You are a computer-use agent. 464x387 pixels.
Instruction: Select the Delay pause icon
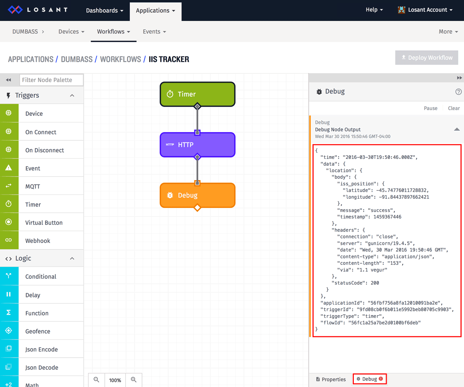9,295
